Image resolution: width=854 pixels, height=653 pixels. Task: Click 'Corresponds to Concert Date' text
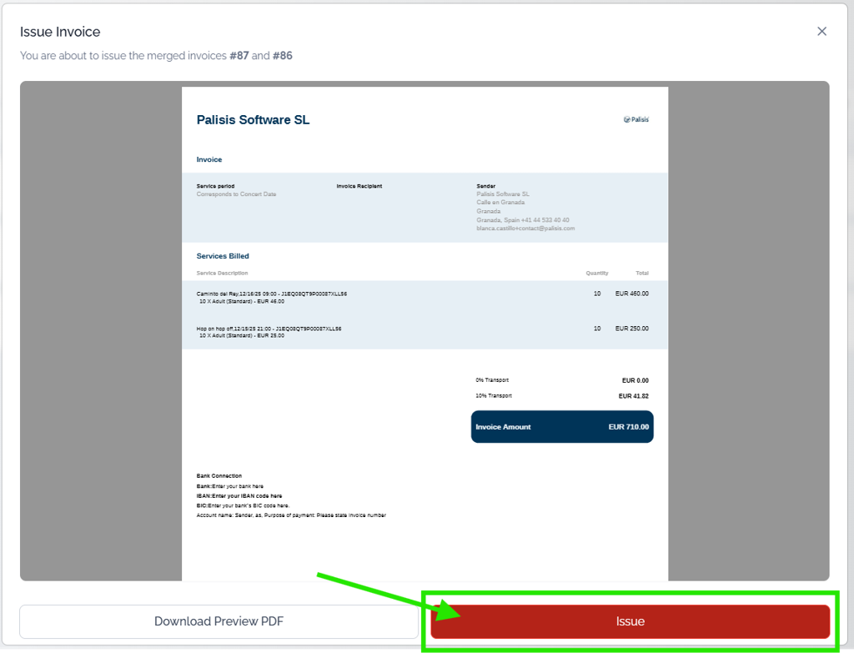236,194
